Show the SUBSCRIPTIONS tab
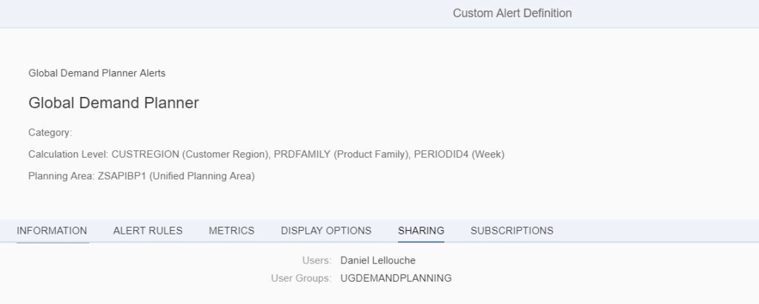 pyautogui.click(x=511, y=231)
